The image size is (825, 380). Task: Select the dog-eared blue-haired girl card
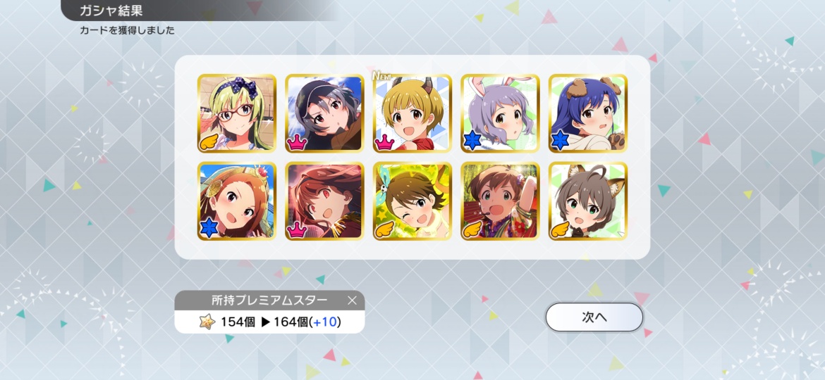coord(588,113)
